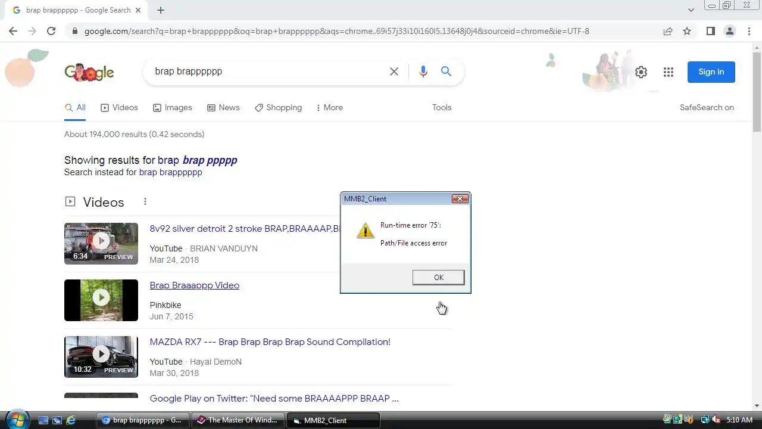The width and height of the screenshot is (762, 429).
Task: Bookmark this page with the star icon
Action: coord(687,31)
